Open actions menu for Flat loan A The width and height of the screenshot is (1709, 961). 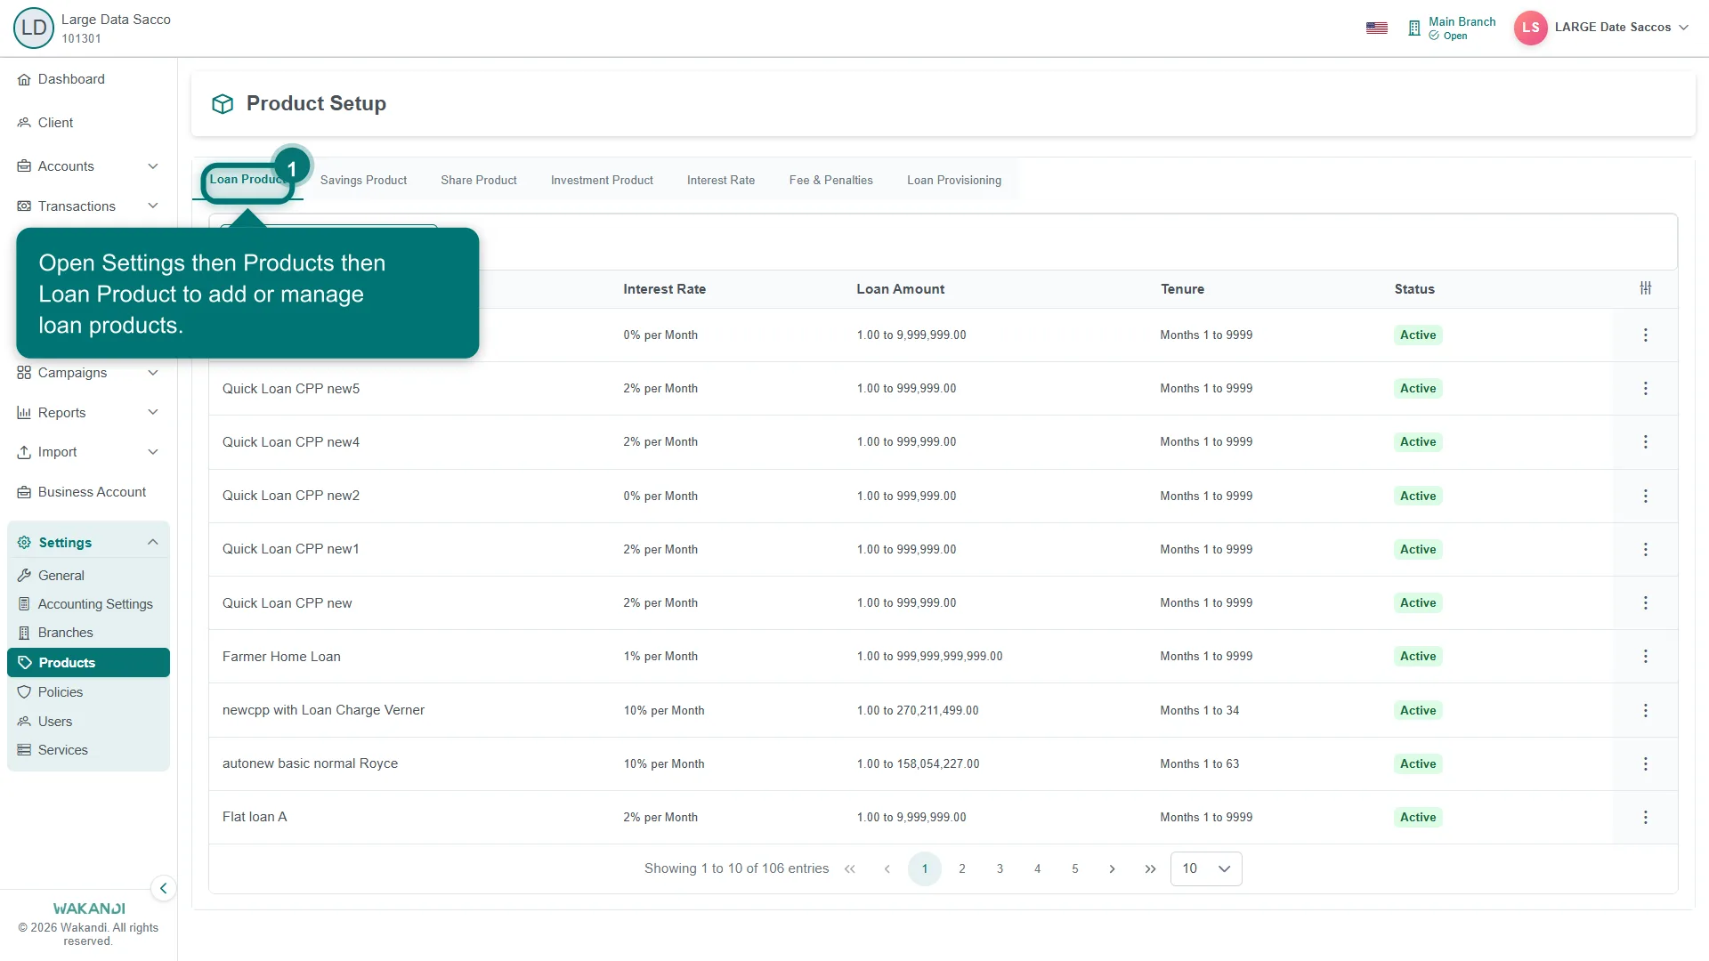point(1646,818)
